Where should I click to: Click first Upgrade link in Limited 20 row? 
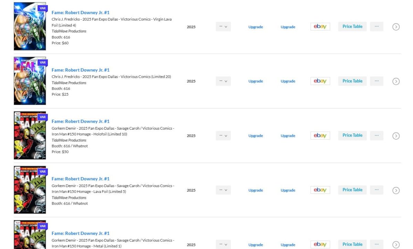tap(255, 82)
